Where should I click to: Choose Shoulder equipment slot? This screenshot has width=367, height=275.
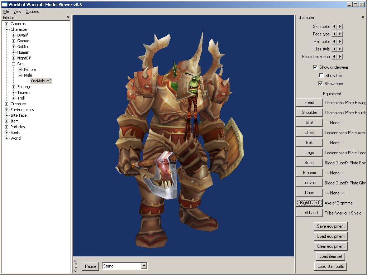309,112
